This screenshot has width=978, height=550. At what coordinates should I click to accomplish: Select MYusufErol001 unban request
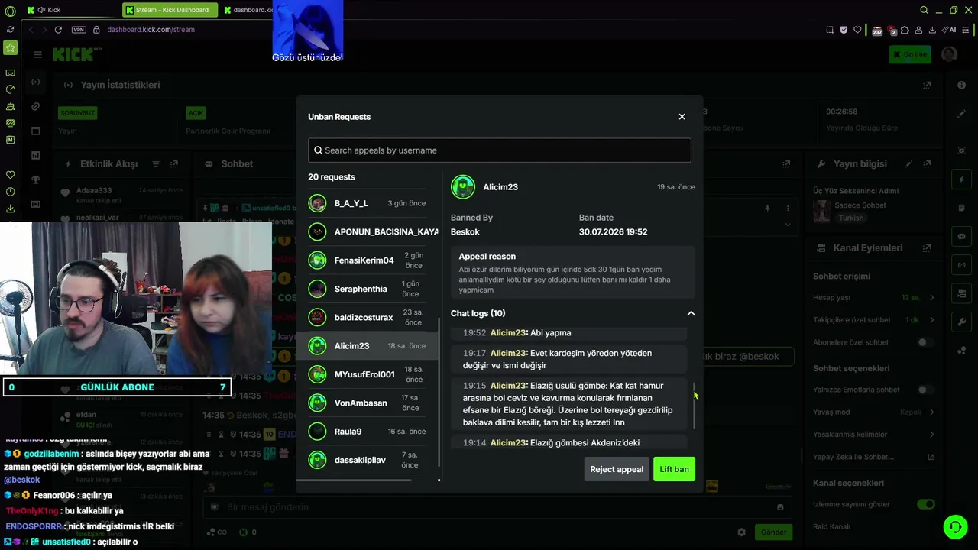tap(368, 374)
